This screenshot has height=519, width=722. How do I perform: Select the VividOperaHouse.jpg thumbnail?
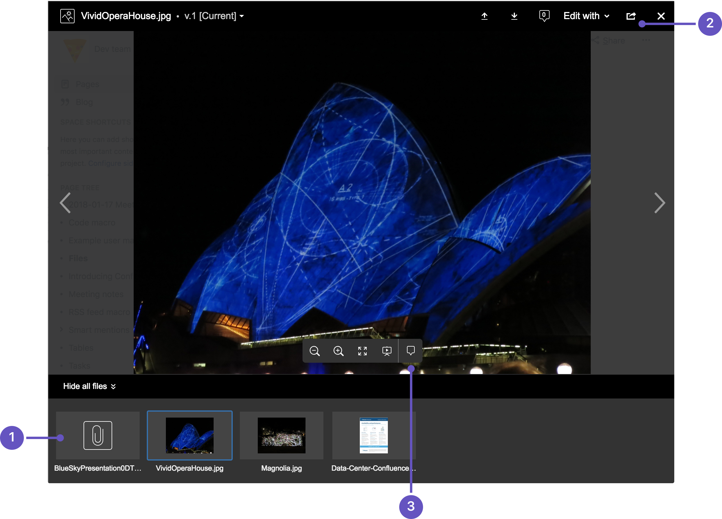[190, 435]
